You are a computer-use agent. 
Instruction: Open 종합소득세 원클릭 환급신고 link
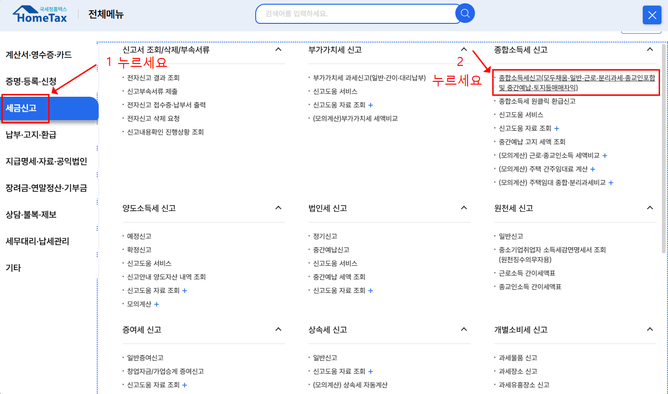point(537,101)
